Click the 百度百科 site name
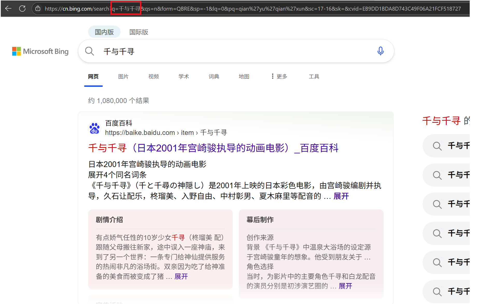 point(119,123)
